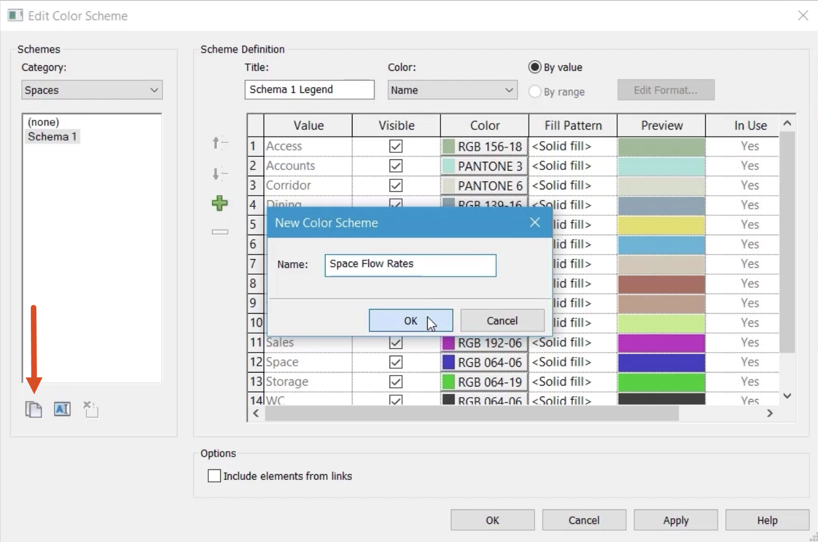Click the Sales value cell
818x542 pixels.
(308, 343)
